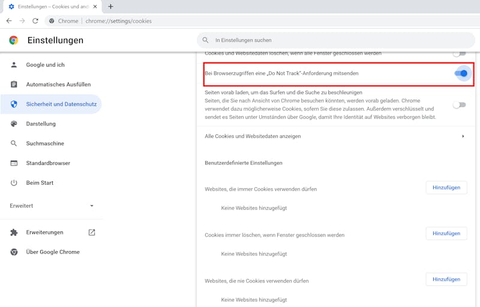The image size is (480, 307).
Task: Enable Seiten vorab laden toggle
Action: click(459, 105)
